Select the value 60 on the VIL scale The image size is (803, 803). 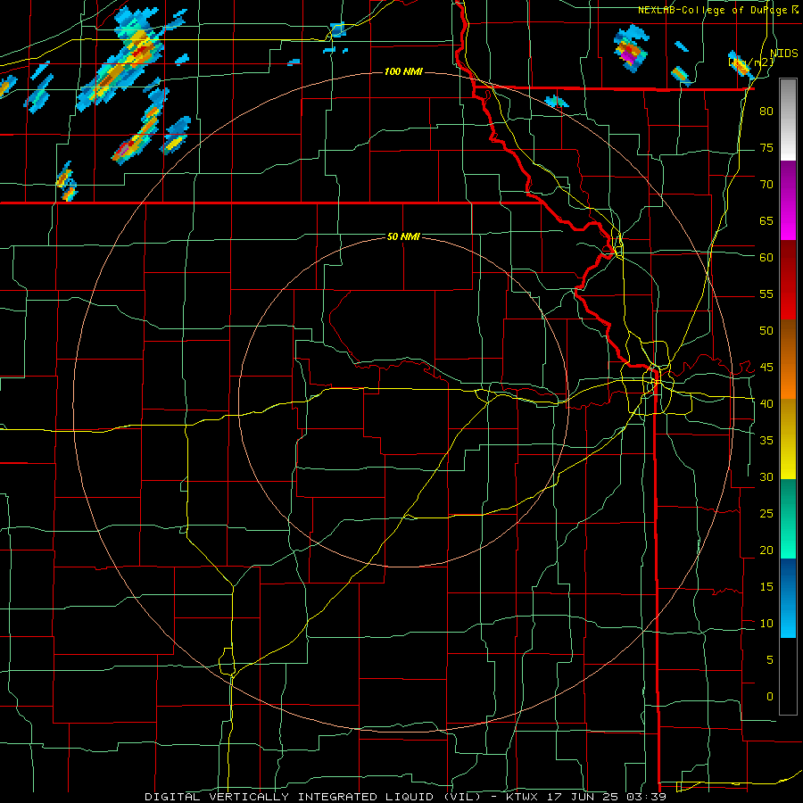(766, 258)
